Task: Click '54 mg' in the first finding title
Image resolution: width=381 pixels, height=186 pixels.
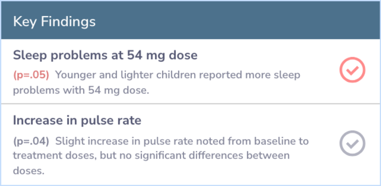Action: [144, 55]
